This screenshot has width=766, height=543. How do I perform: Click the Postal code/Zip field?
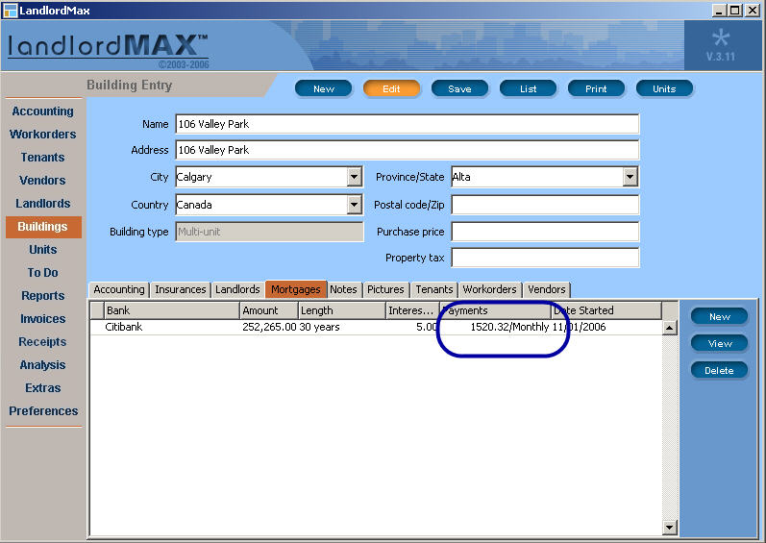tap(545, 205)
